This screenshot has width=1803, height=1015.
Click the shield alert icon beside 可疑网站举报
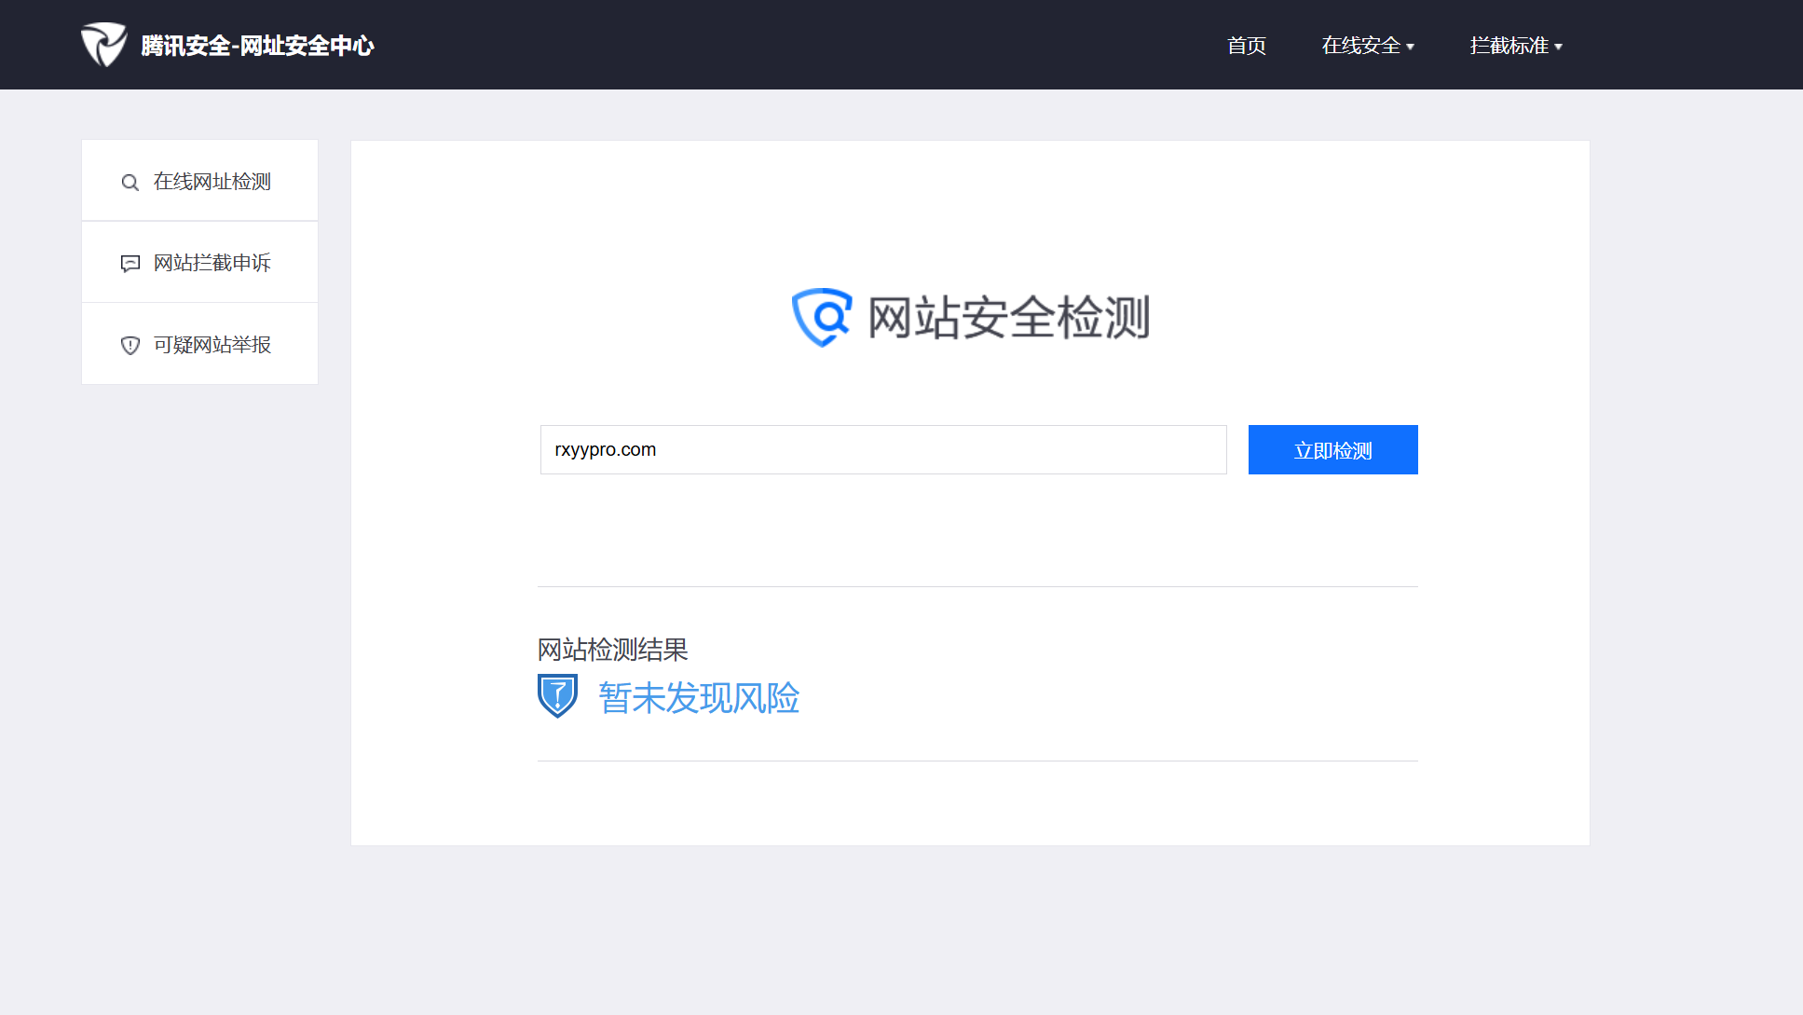click(130, 346)
